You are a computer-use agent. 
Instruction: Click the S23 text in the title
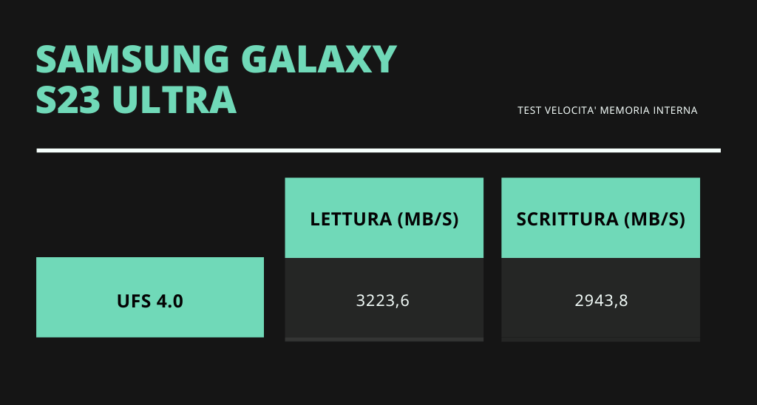coord(68,101)
